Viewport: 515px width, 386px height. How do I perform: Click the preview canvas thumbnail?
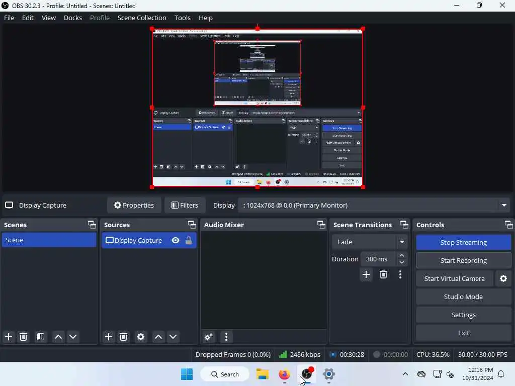tap(257, 108)
